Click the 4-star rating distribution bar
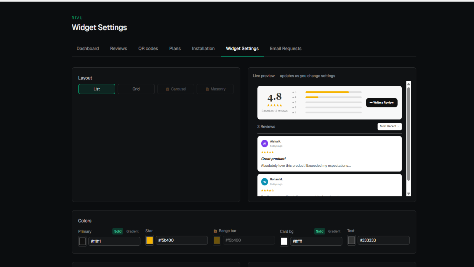 click(334, 97)
